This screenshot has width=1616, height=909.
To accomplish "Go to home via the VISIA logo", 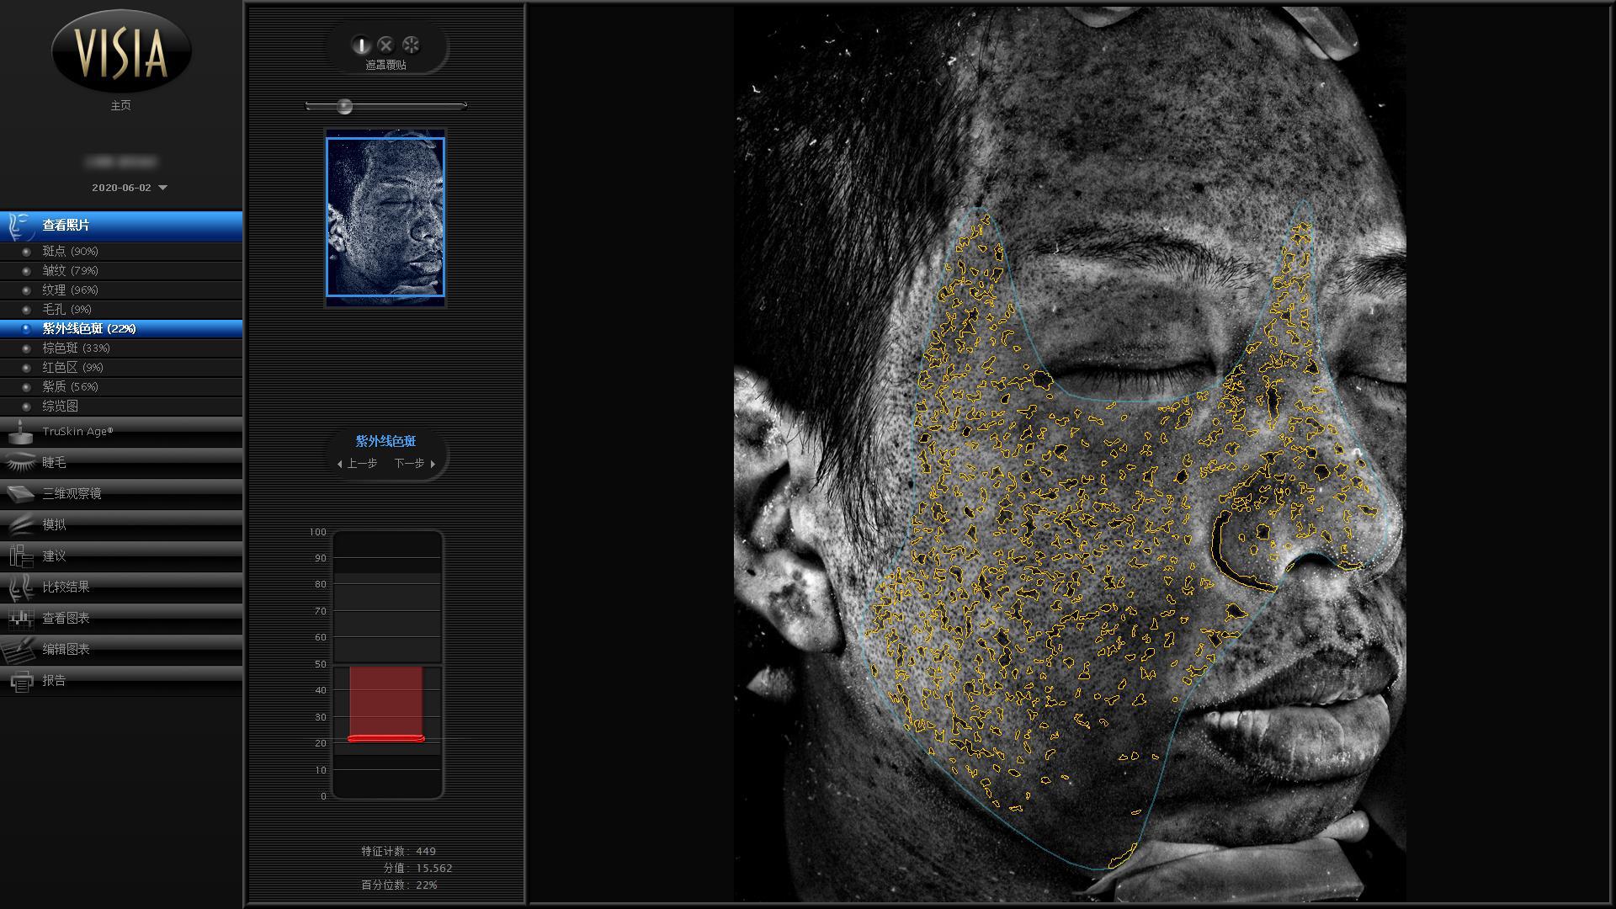I will pos(121,52).
